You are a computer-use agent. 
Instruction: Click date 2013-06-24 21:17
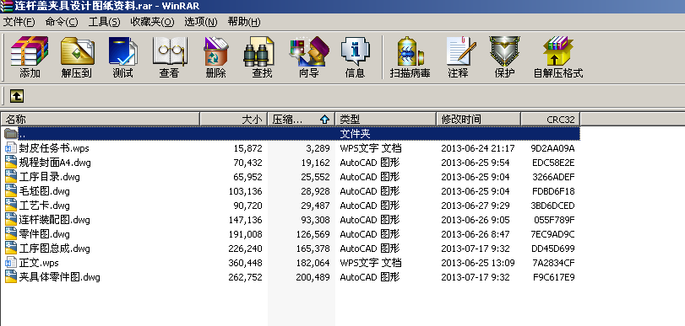[477, 148]
